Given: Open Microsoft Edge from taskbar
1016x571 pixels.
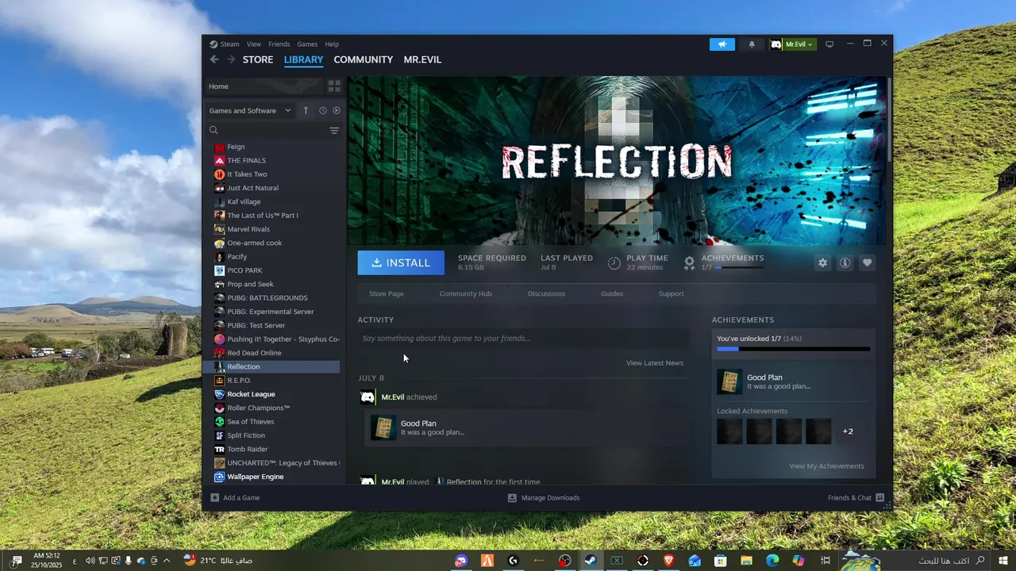Looking at the screenshot, I should [x=772, y=561].
